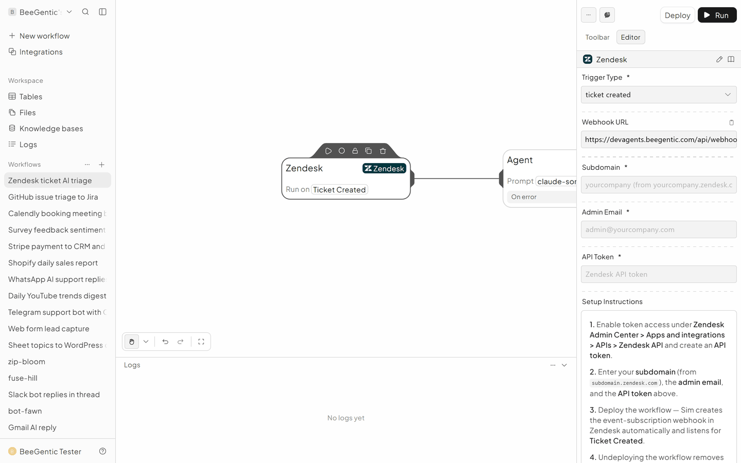
Task: Open Zendesk documentation book icon
Action: pos(731,59)
